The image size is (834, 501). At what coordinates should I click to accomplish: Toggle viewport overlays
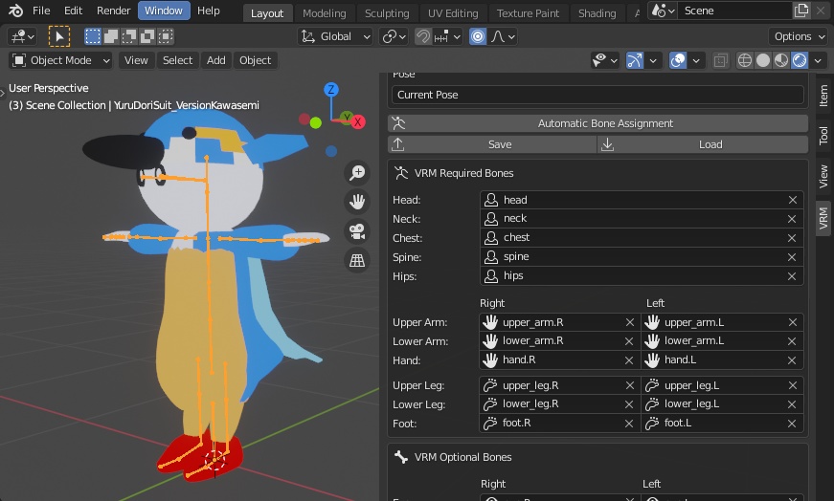point(678,60)
